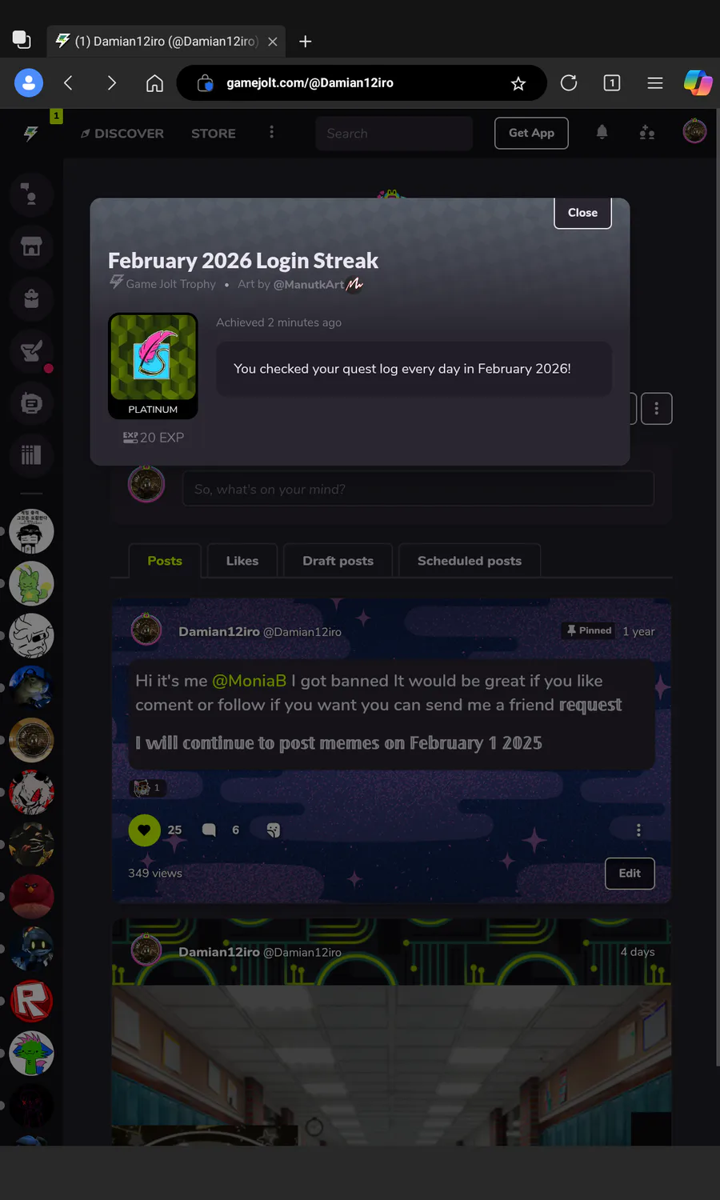Expand the pinned post's three-dot options menu
Screen dimensions: 720x1200
638,830
